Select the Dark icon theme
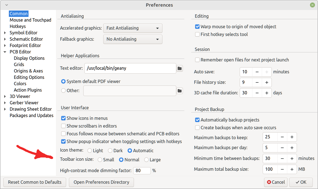The height and width of the screenshot is (189, 318). [x=110, y=151]
